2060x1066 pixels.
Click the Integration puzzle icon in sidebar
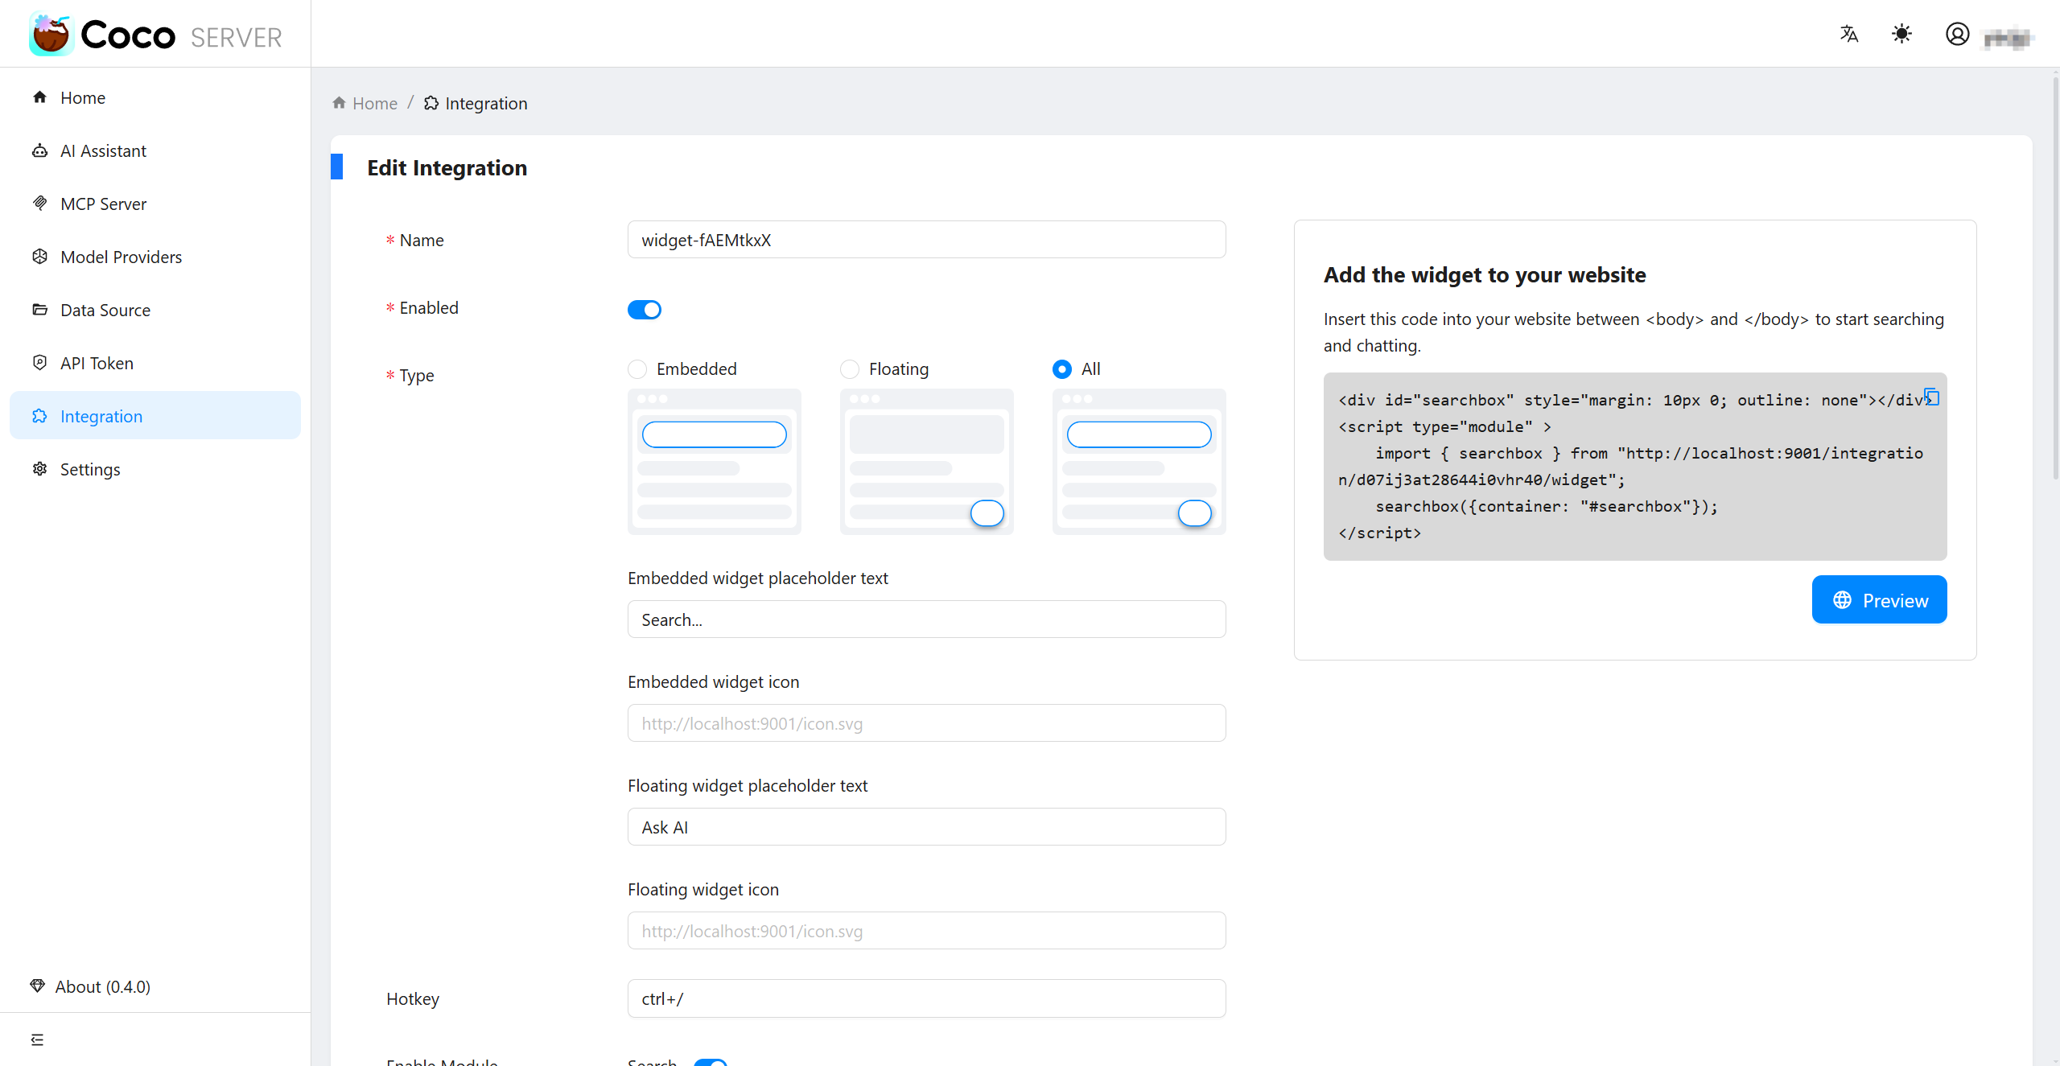pyautogui.click(x=39, y=416)
